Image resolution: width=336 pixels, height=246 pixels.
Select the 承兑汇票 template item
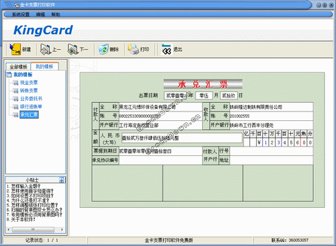pos(29,115)
